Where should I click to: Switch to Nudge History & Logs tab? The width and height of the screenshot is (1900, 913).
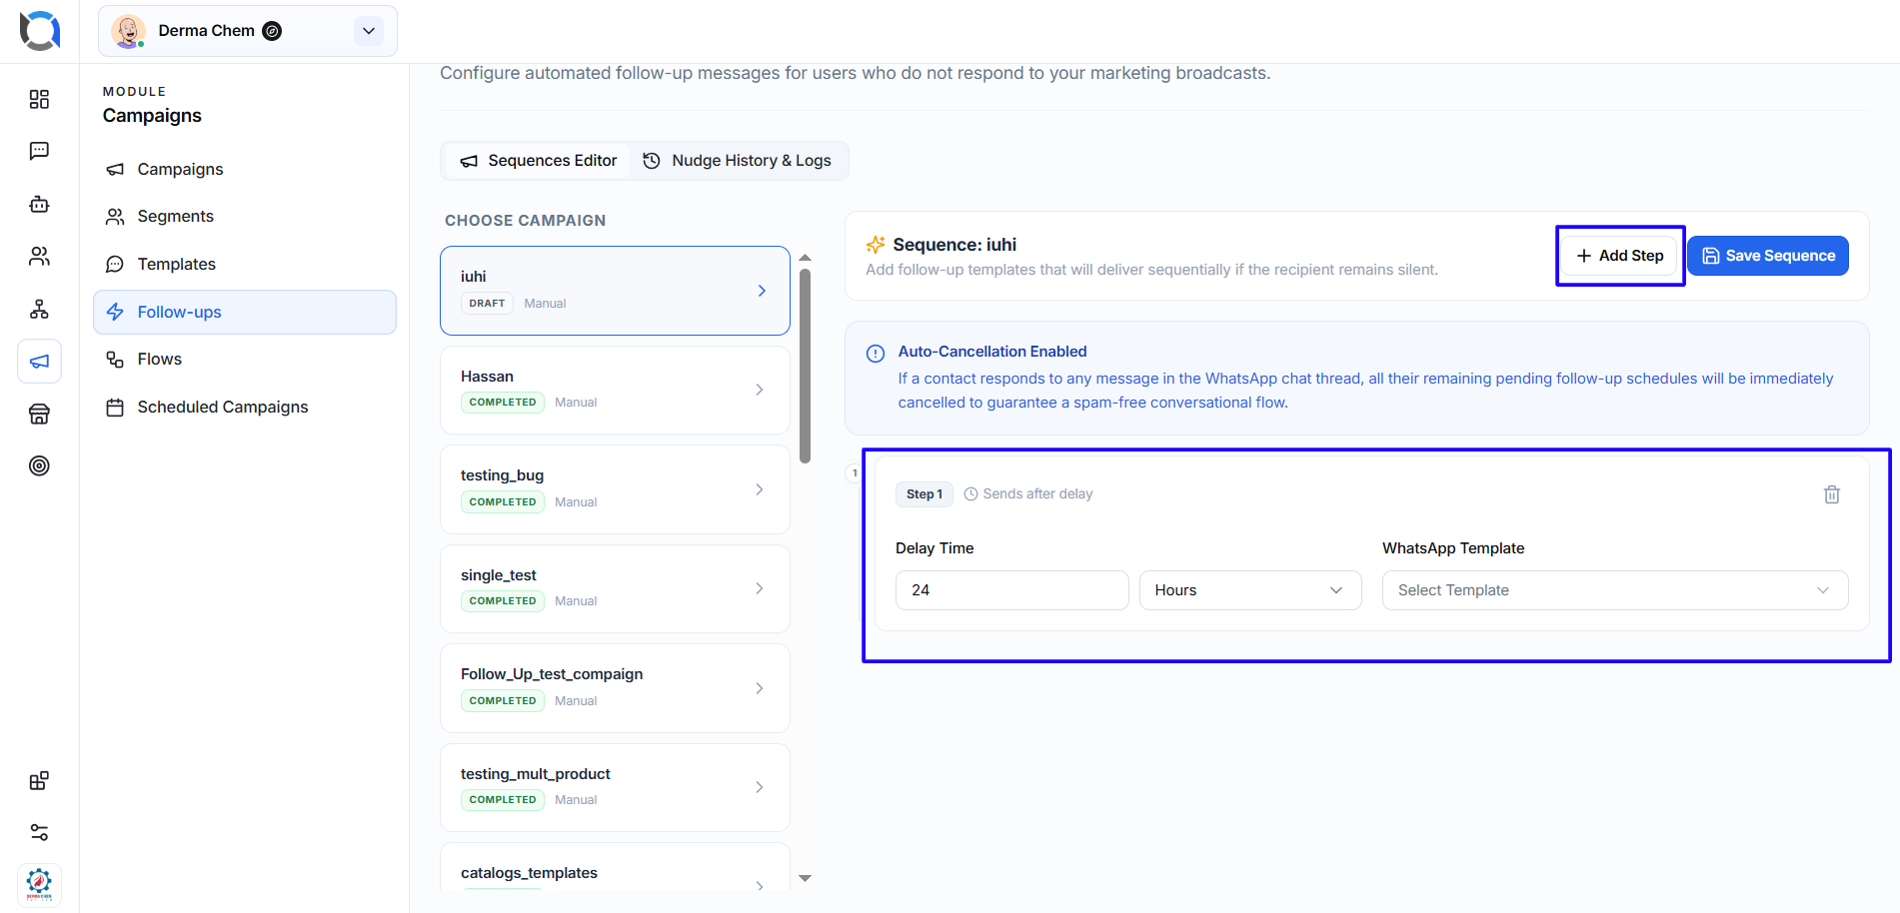[738, 161]
